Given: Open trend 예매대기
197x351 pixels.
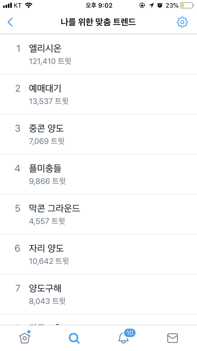Looking at the screenshot, I should point(98,94).
